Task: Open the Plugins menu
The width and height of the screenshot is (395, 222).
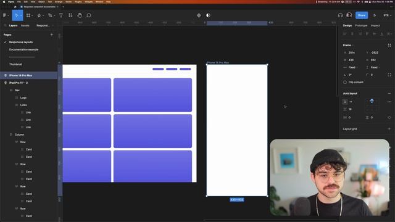Action: tap(78, 1)
